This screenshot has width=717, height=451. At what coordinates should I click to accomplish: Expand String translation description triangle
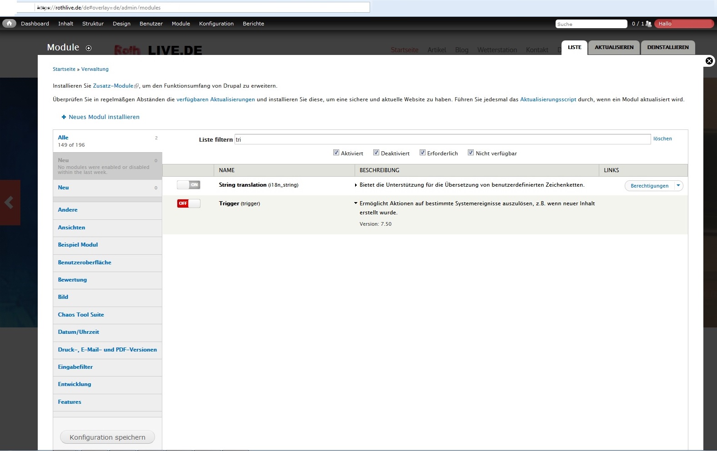[x=356, y=185]
